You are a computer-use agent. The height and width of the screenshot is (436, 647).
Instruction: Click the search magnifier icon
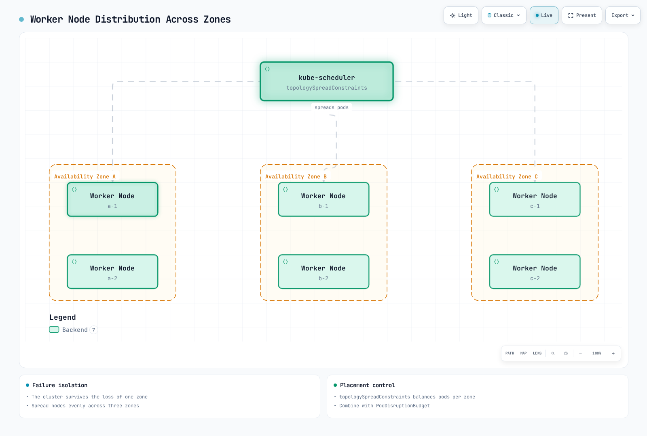tap(553, 353)
